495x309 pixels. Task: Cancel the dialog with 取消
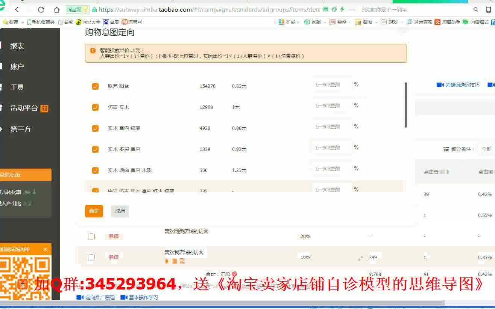[120, 211]
